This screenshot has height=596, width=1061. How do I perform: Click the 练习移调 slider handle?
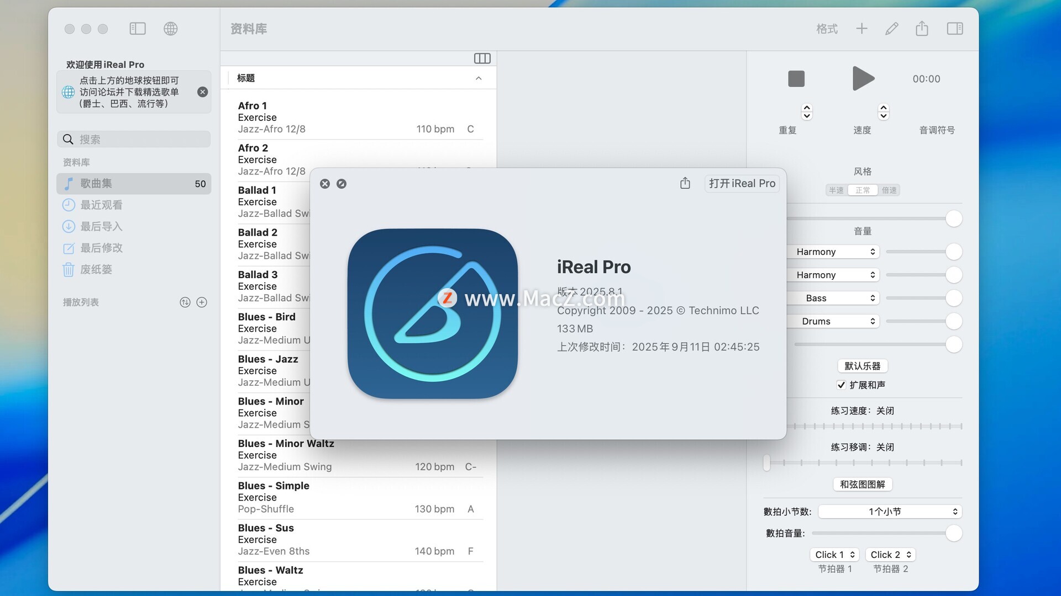point(766,462)
